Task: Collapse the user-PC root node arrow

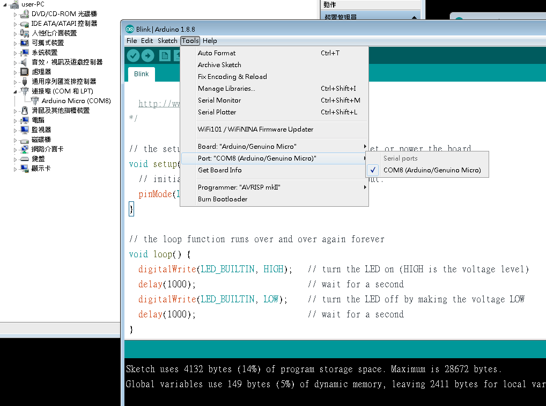Action: 4,5
